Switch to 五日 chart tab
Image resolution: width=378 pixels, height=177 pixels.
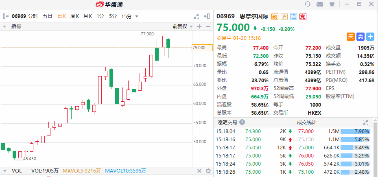point(47,16)
